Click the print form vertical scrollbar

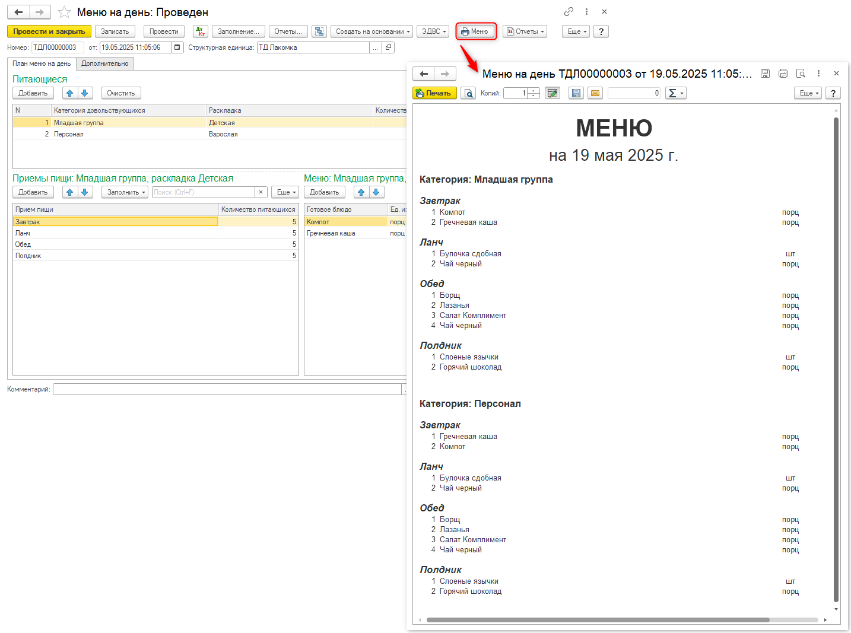[x=836, y=356]
